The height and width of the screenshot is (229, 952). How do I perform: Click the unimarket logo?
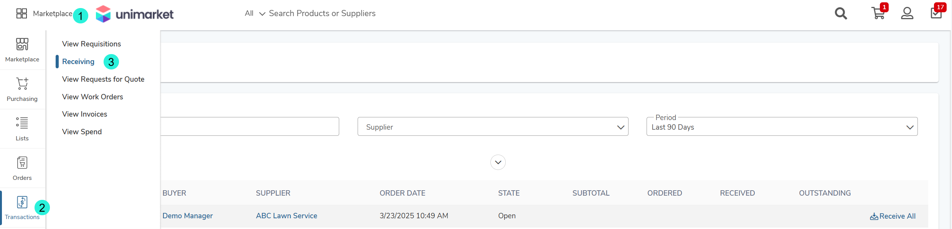tap(135, 14)
